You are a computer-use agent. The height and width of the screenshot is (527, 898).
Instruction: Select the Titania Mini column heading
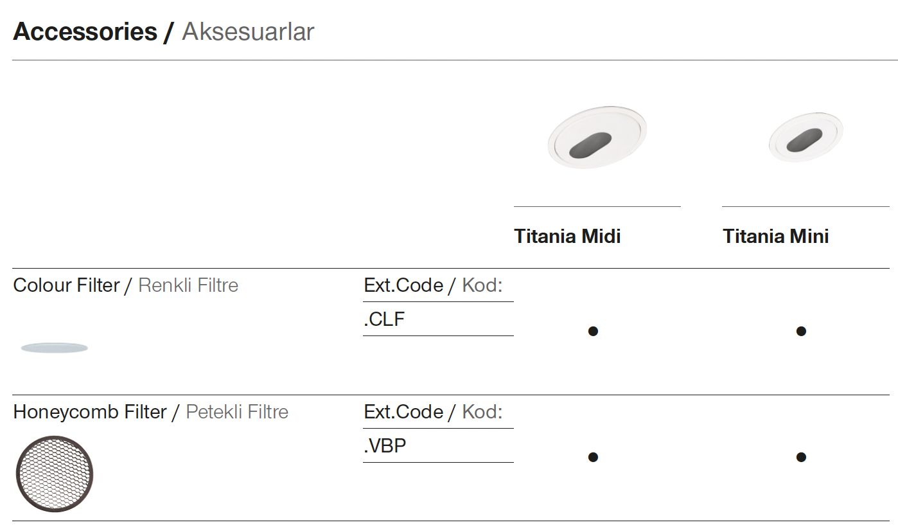click(775, 237)
